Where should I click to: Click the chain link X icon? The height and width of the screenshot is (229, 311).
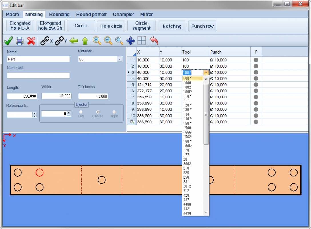pyautogui.click(x=46, y=41)
